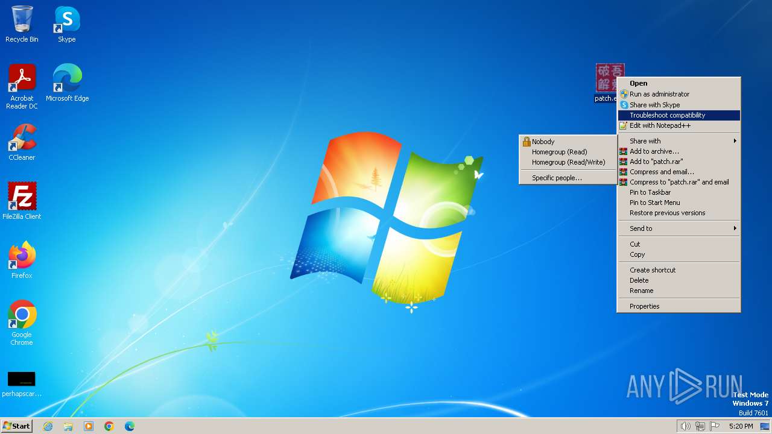Expand the Share with submenu
772x434 pixels.
coord(679,141)
